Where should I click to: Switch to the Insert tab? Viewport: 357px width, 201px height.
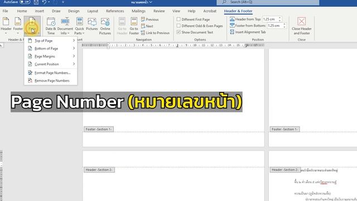pyautogui.click(x=40, y=11)
